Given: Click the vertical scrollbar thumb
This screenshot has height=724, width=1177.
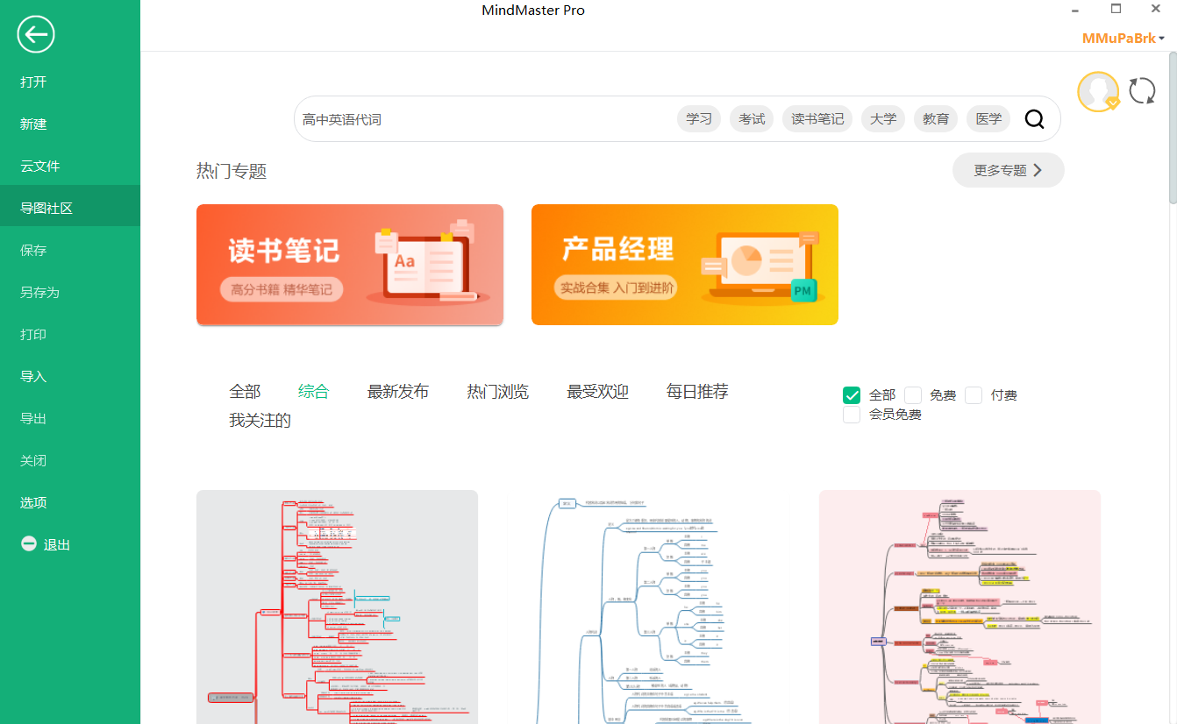Looking at the screenshot, I should pyautogui.click(x=1173, y=129).
